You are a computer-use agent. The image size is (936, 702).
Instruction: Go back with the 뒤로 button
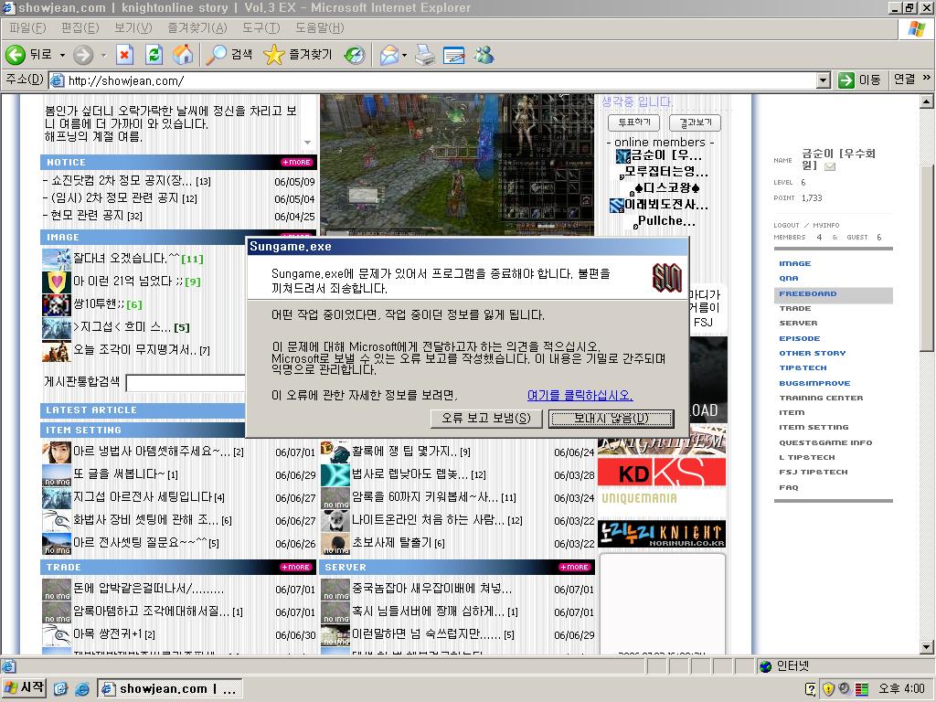[x=28, y=55]
